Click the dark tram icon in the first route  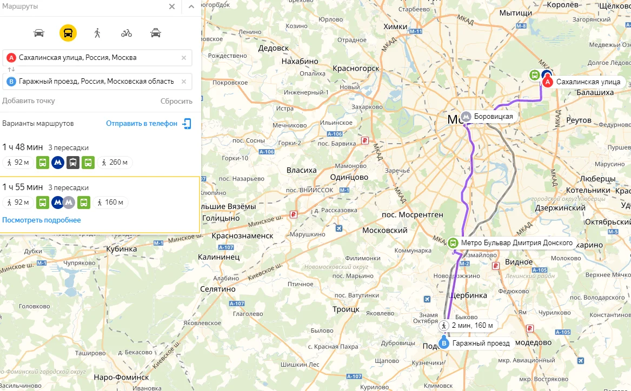(x=72, y=162)
